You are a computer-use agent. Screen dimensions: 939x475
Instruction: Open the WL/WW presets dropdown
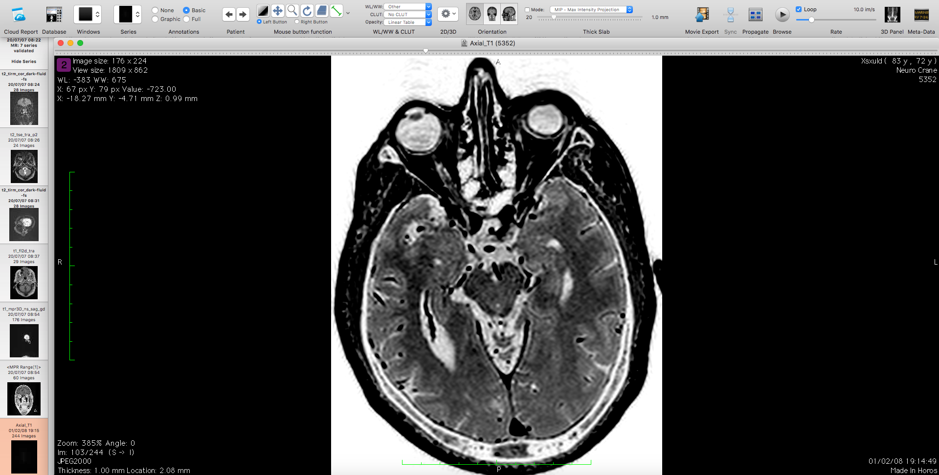coord(407,7)
